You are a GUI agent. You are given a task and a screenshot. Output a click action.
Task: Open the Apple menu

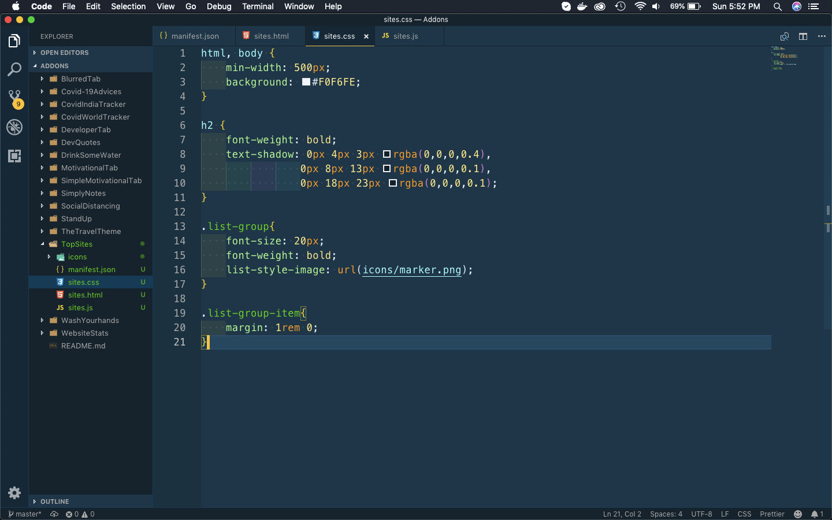point(16,6)
